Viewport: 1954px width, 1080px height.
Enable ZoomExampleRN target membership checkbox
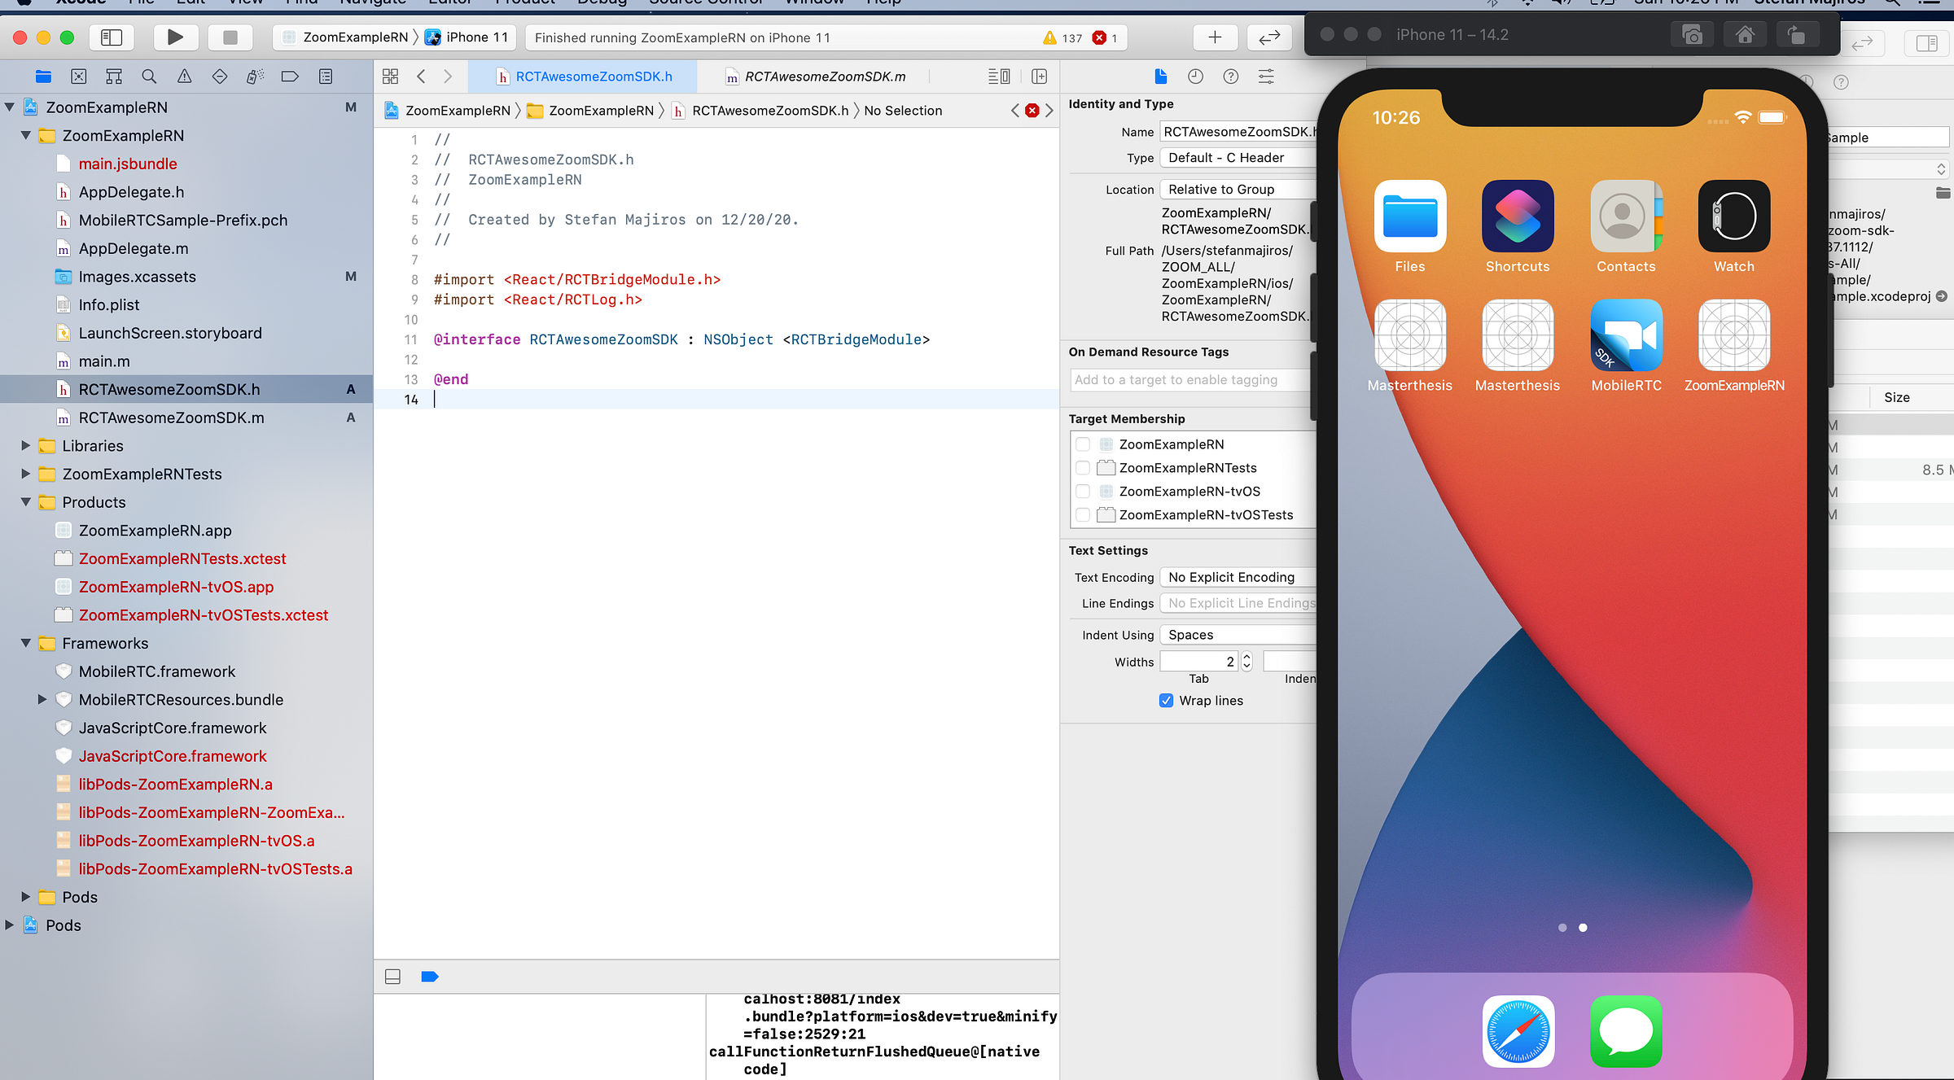pos(1083,444)
